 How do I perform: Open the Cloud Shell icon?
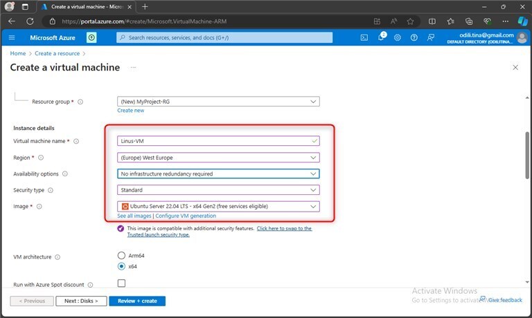point(364,37)
